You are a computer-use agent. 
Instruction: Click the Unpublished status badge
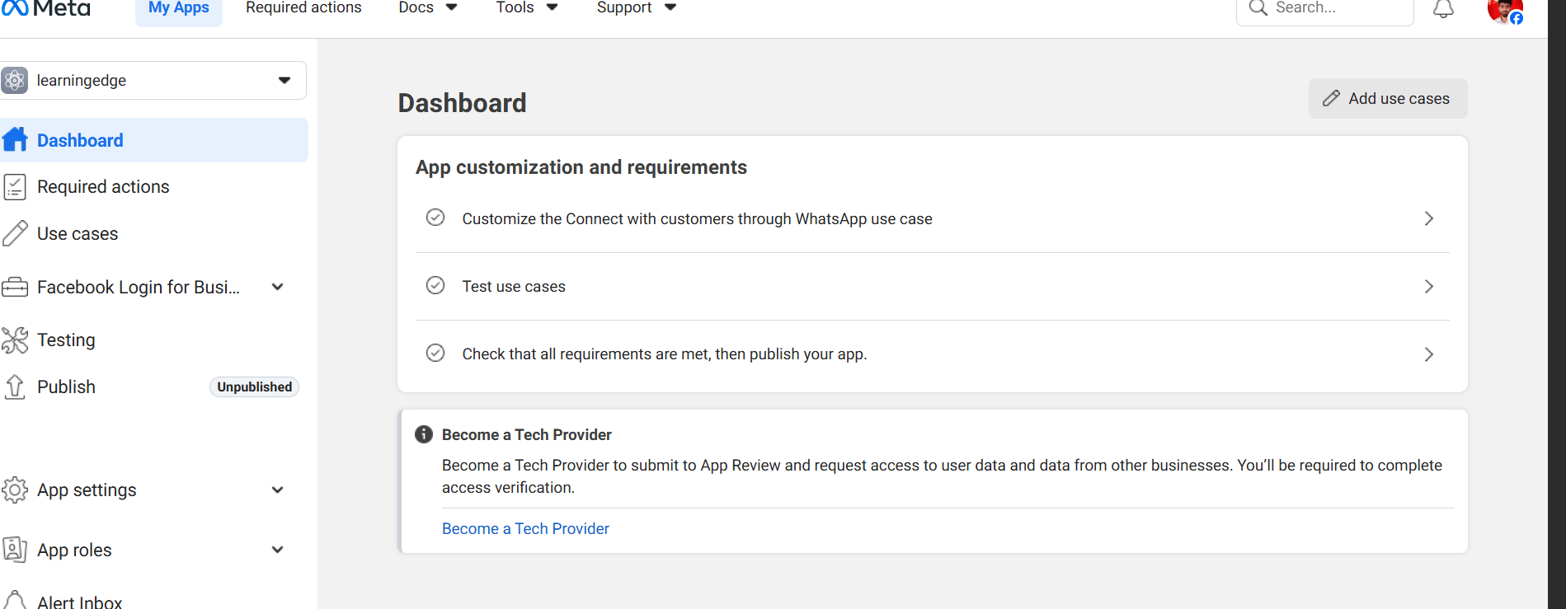(x=254, y=386)
